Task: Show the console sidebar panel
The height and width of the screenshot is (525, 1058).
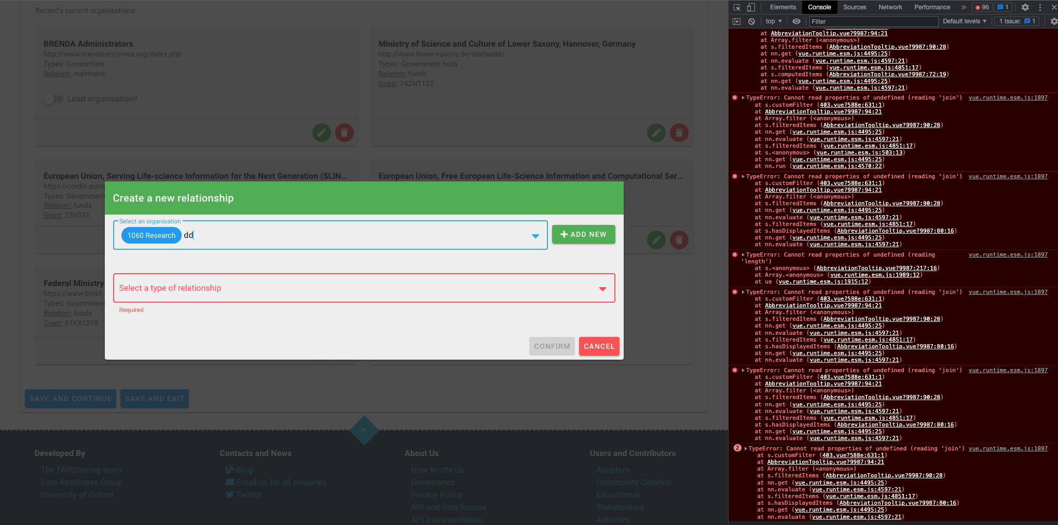Action: 737,21
